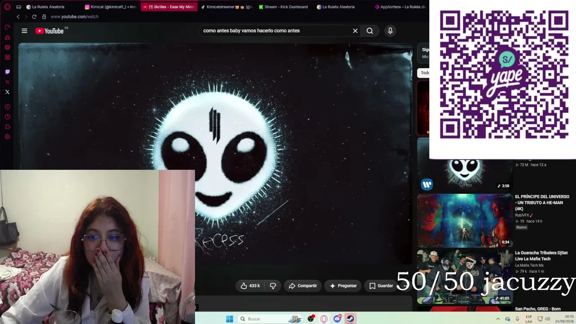576x324 pixels.
Task: Open the striped screen icon in sidebar
Action: (7, 47)
